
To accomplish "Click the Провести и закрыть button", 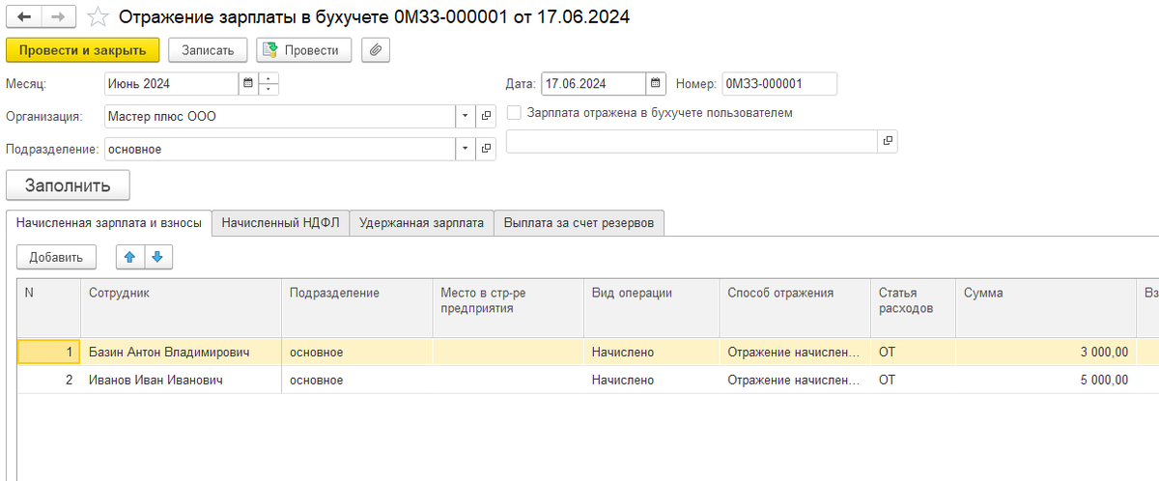I will point(82,49).
